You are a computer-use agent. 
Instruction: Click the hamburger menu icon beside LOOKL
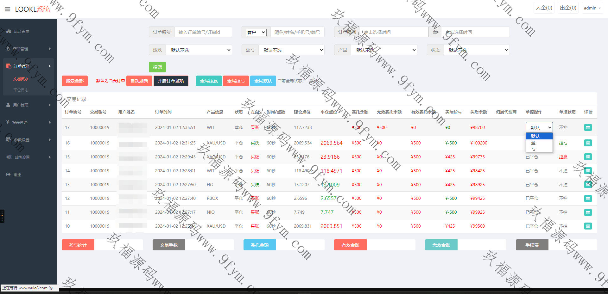tap(8, 9)
